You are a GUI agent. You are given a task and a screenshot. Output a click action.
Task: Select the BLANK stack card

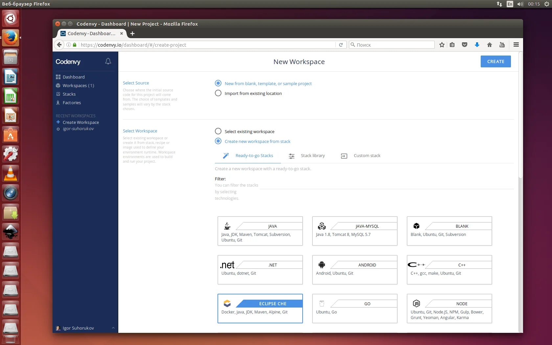click(x=449, y=231)
